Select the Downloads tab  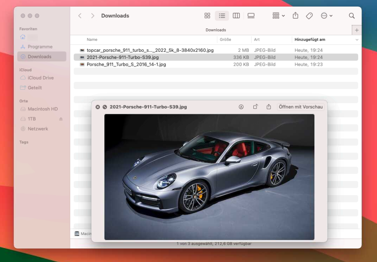(216, 30)
